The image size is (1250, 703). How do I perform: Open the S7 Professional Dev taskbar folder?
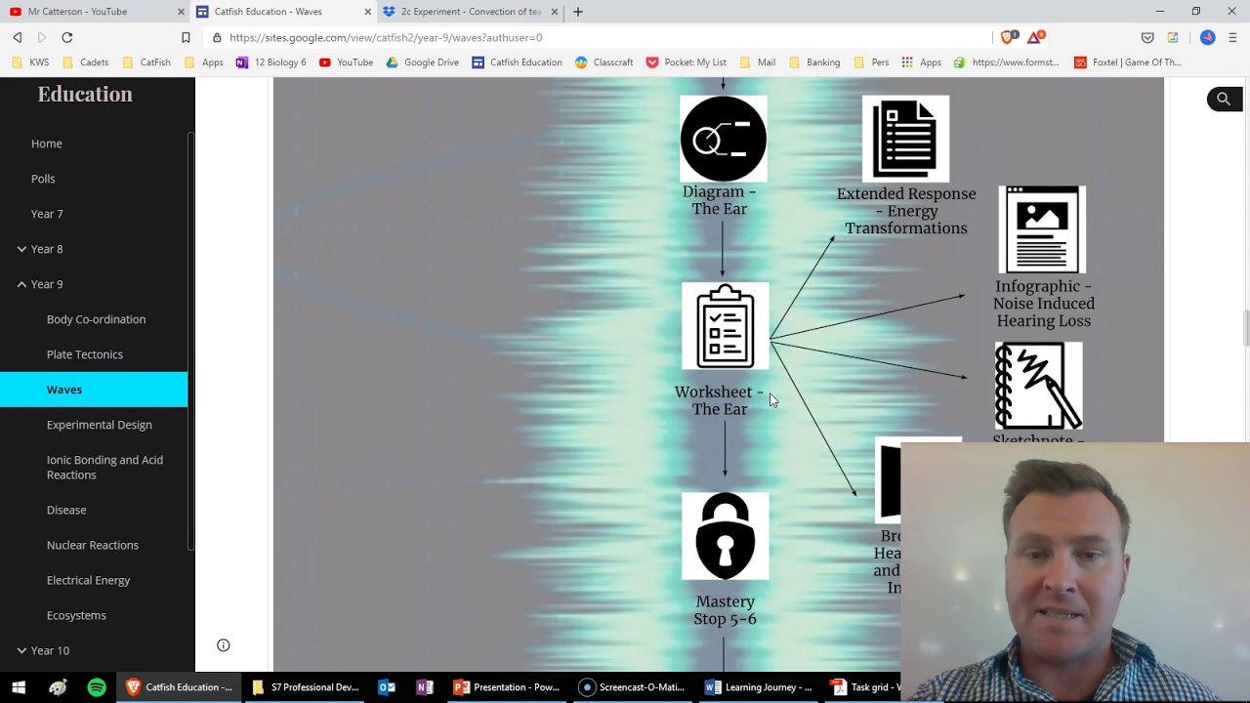click(306, 687)
